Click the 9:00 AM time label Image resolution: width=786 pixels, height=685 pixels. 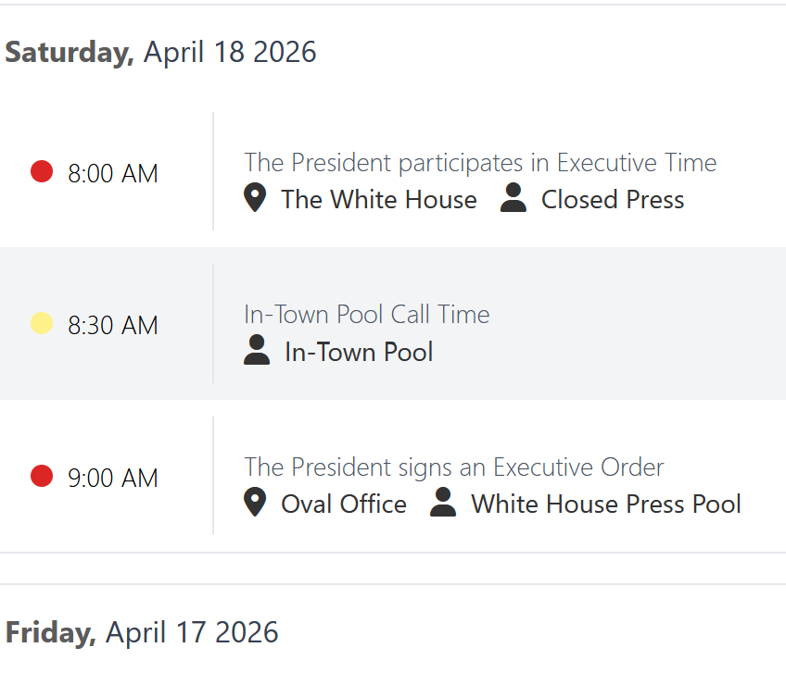point(113,478)
